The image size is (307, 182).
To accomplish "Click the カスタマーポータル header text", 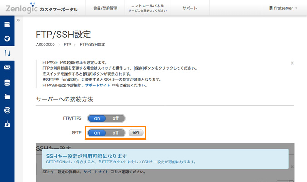I will (59, 10).
